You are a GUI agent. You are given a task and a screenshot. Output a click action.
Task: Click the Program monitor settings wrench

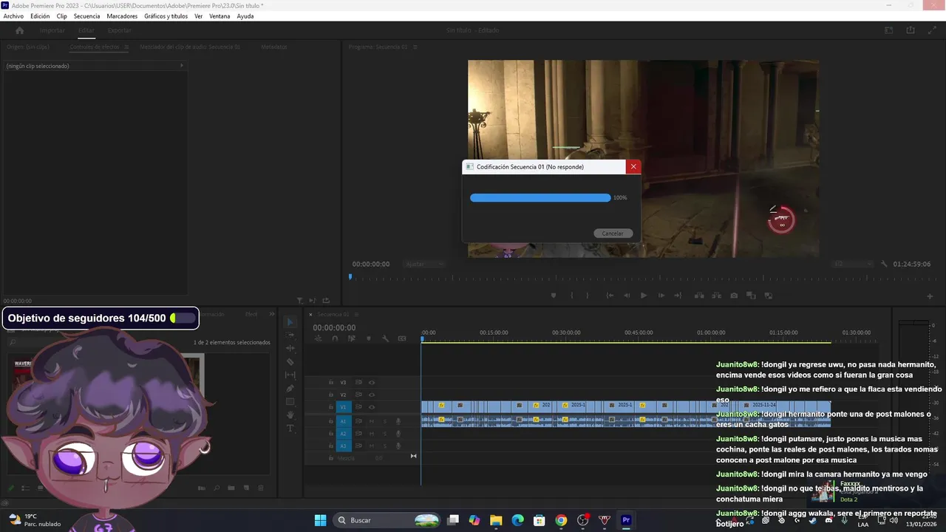click(x=884, y=264)
